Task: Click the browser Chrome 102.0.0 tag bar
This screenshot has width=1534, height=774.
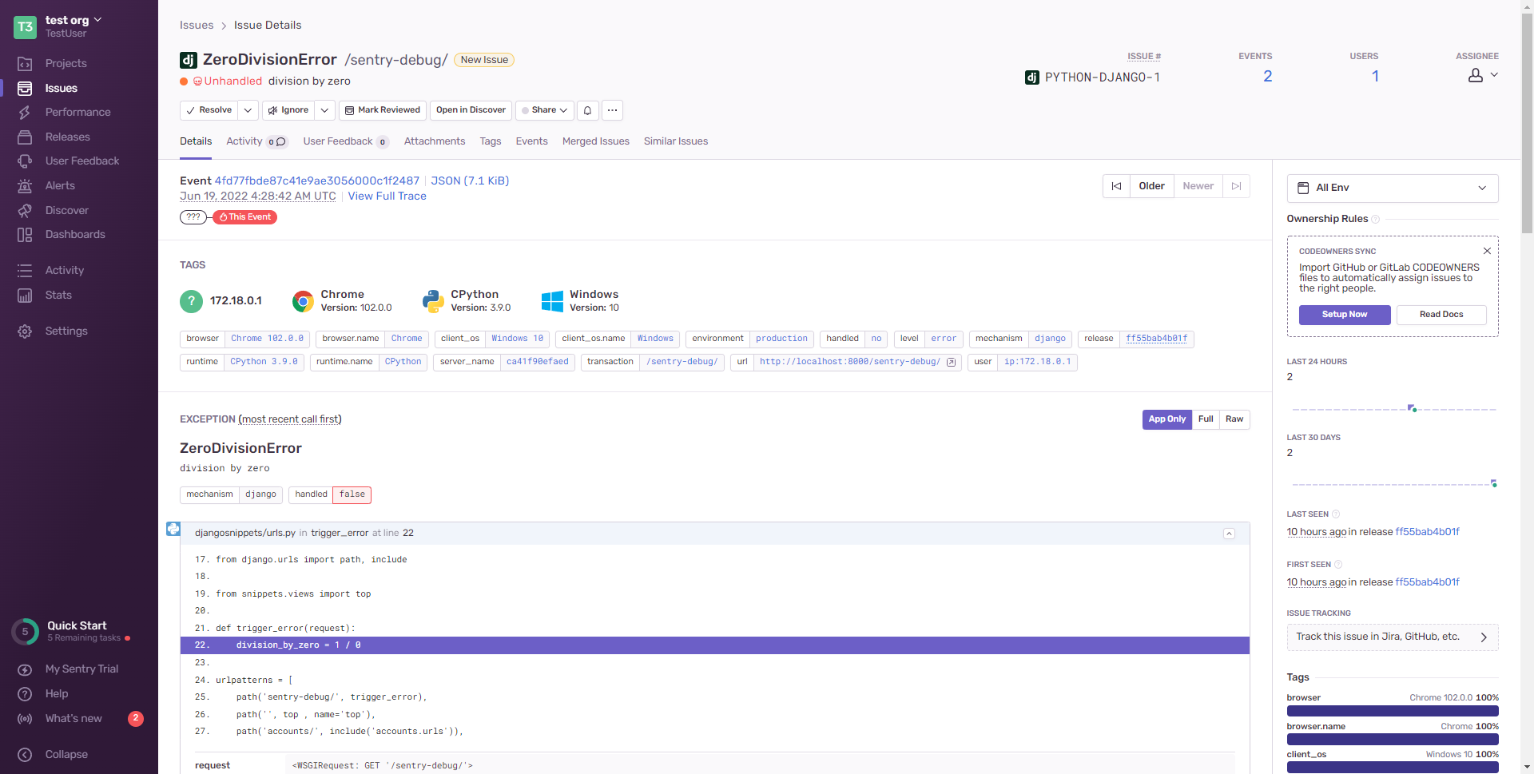Action: (x=1392, y=710)
